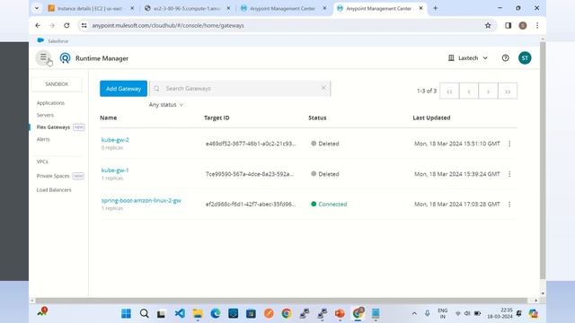Open kebab menu for spring-boot-amzon-linux-2-gw

(x=509, y=205)
